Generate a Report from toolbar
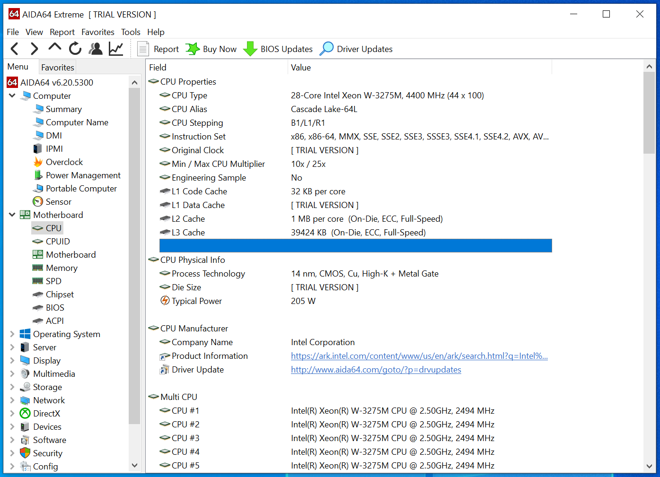Screen dimensions: 660x477 pos(158,49)
